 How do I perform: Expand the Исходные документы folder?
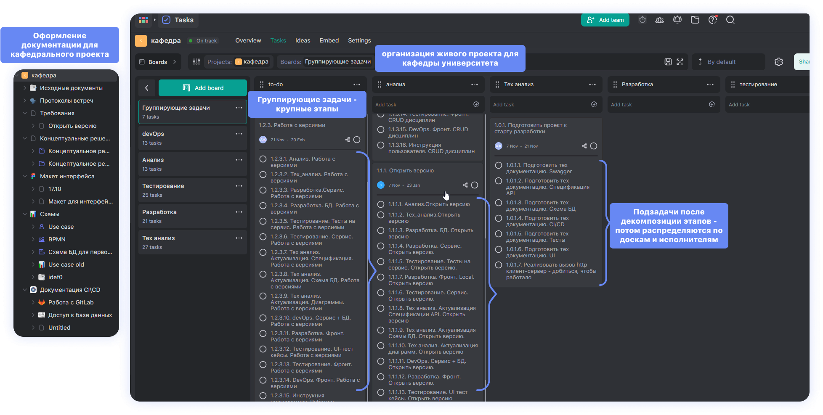click(x=24, y=88)
